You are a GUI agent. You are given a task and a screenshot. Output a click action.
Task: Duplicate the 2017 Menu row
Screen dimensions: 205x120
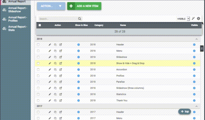pos(55,118)
